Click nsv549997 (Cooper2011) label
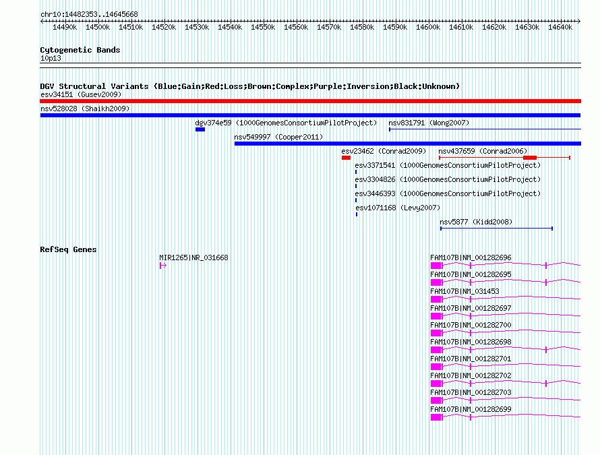The height and width of the screenshot is (455, 600). 278,137
